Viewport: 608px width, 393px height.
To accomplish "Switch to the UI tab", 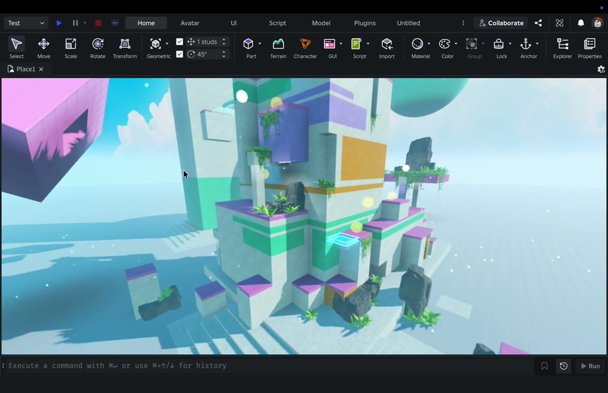I will [234, 23].
